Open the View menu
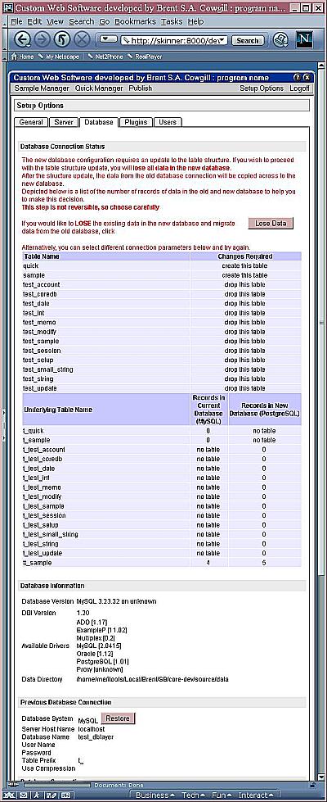Screen dimensions: 327x802 [55, 21]
